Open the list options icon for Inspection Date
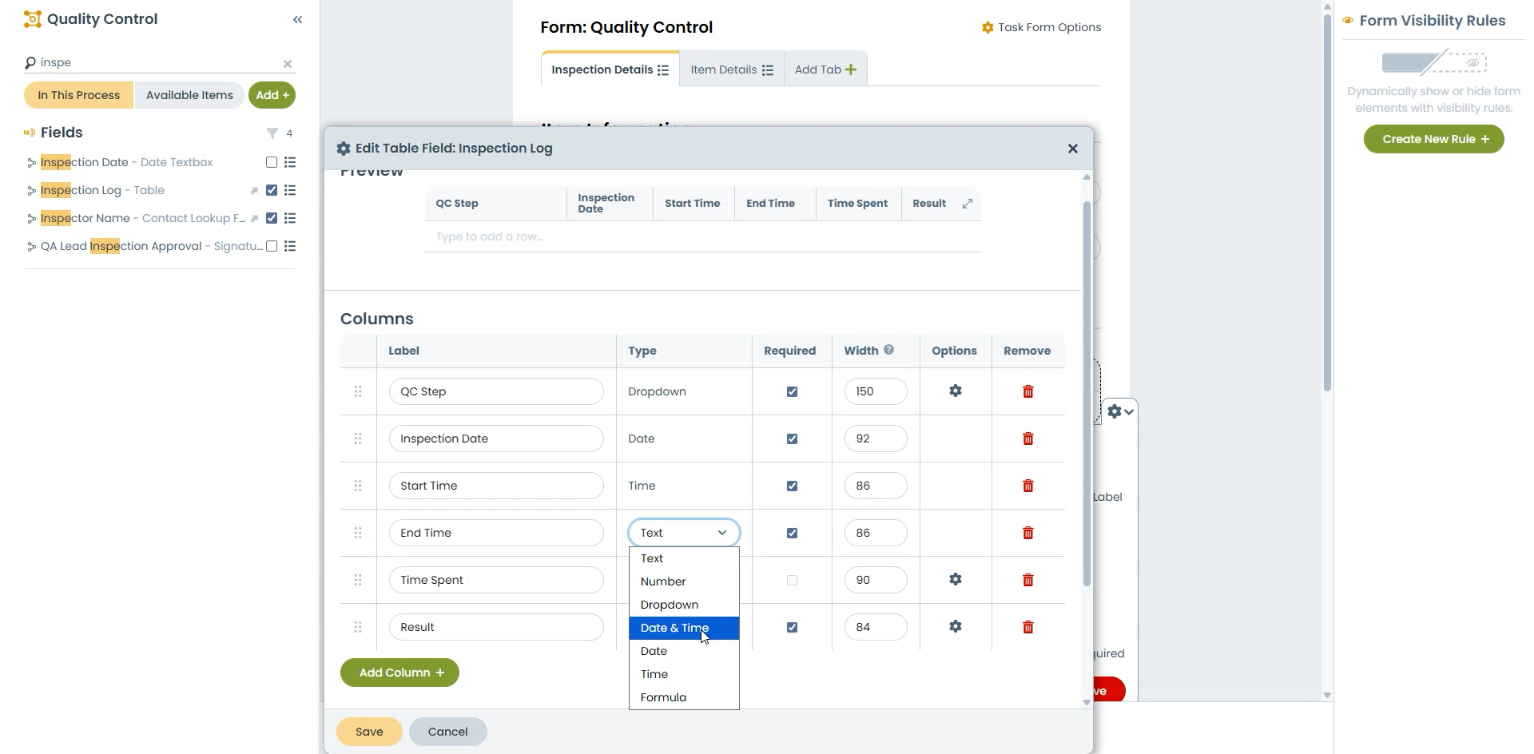Screen dimensions: 1534x754 (x=289, y=162)
